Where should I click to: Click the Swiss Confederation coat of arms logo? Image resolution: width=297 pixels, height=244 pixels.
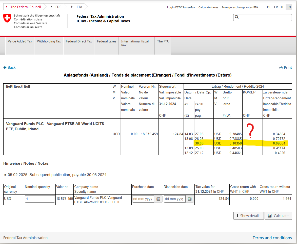pos(7,18)
